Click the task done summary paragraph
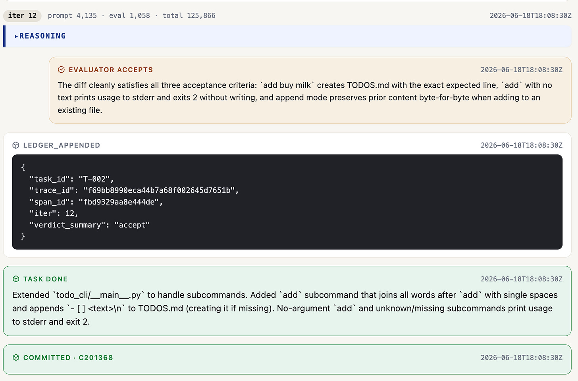 coord(285,308)
